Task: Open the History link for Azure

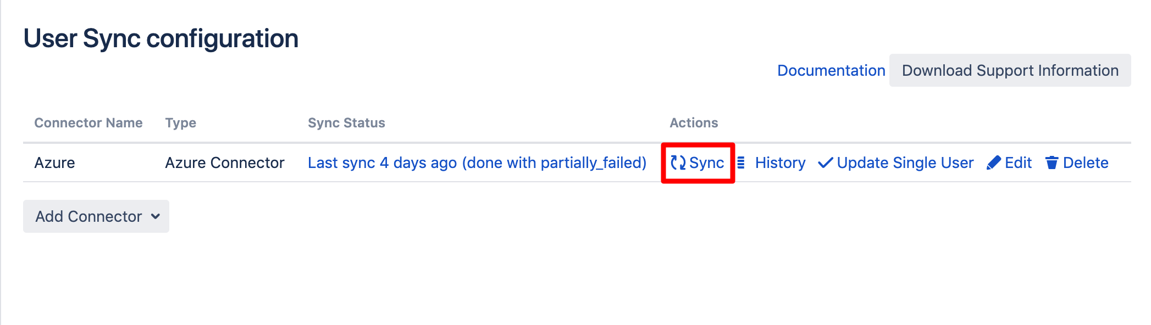Action: (780, 162)
